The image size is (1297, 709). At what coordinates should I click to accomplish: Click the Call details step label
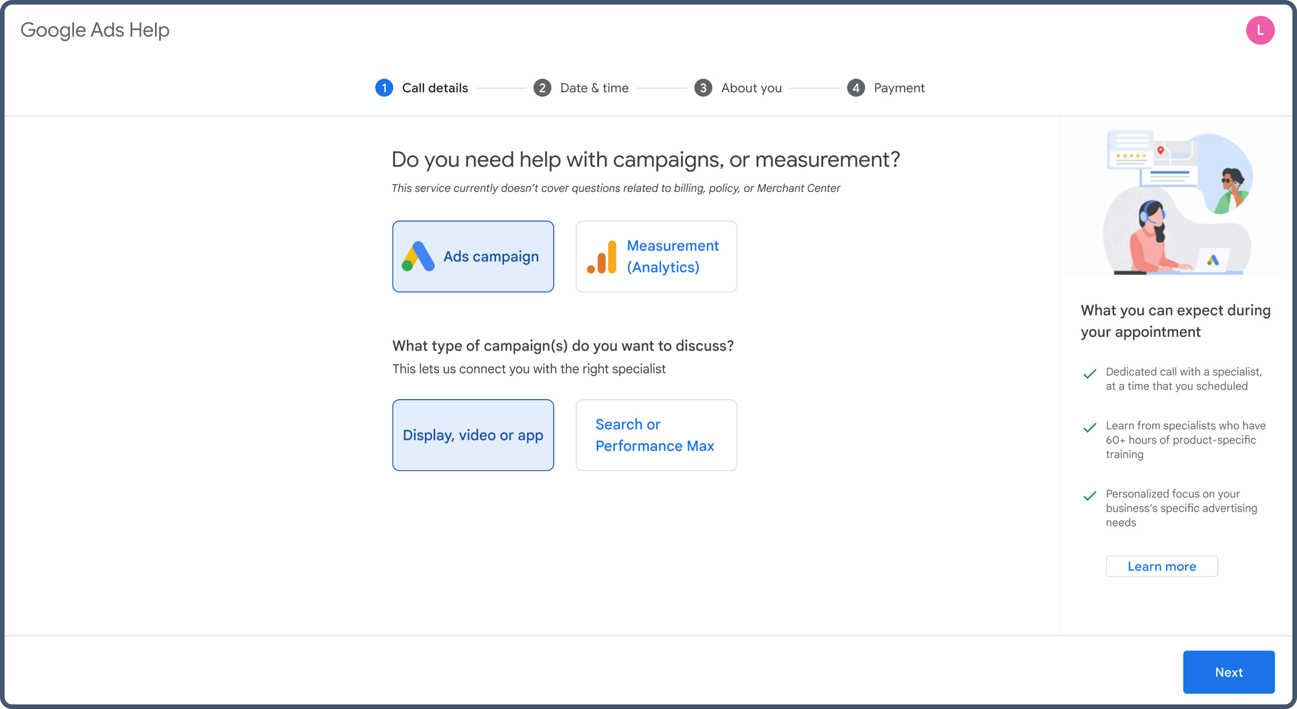tap(435, 88)
